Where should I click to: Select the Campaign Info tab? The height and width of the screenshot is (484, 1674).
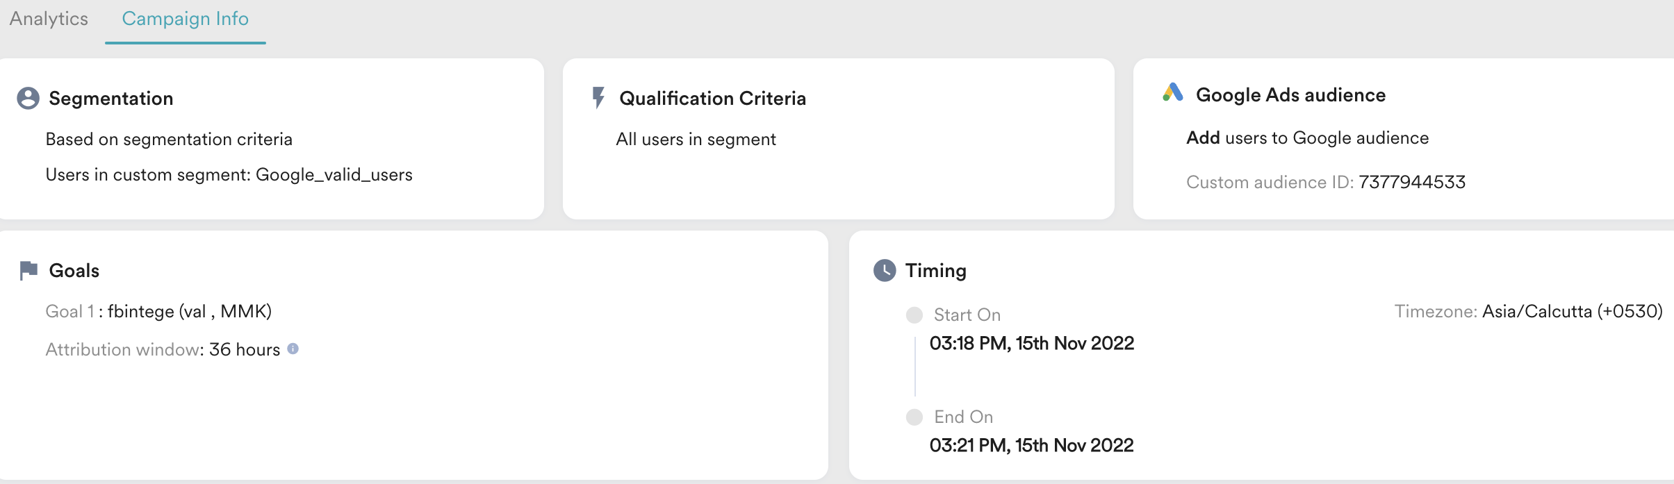[185, 19]
